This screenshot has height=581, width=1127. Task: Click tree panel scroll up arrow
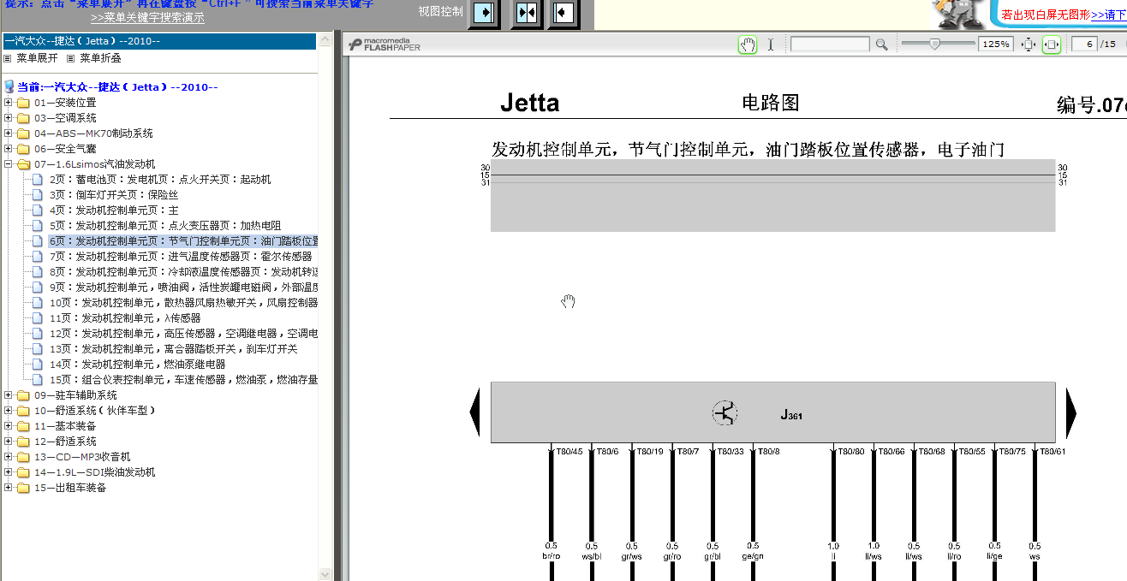click(x=325, y=40)
